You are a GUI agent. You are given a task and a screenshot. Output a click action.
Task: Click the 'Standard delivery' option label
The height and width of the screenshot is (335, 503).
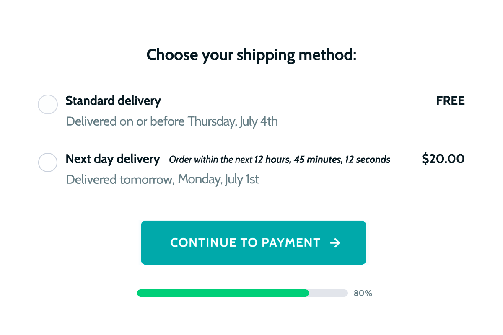pos(113,101)
